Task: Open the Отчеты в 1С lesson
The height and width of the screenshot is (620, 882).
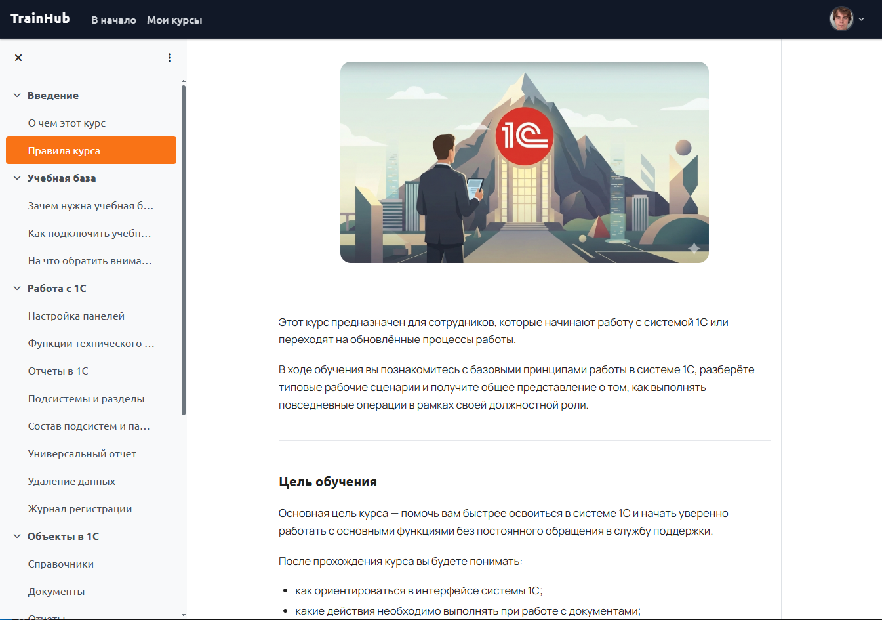Action: pos(58,371)
